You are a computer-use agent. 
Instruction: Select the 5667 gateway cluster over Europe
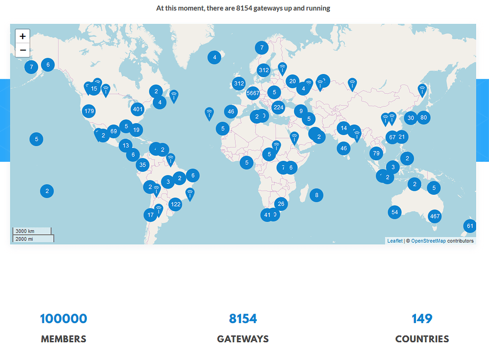(253, 93)
